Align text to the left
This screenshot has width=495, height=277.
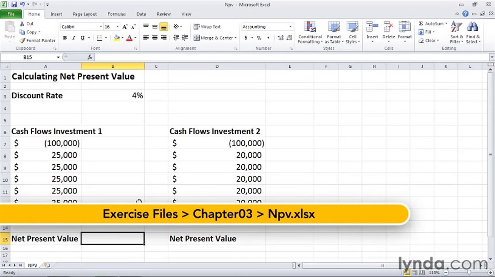[x=146, y=38]
